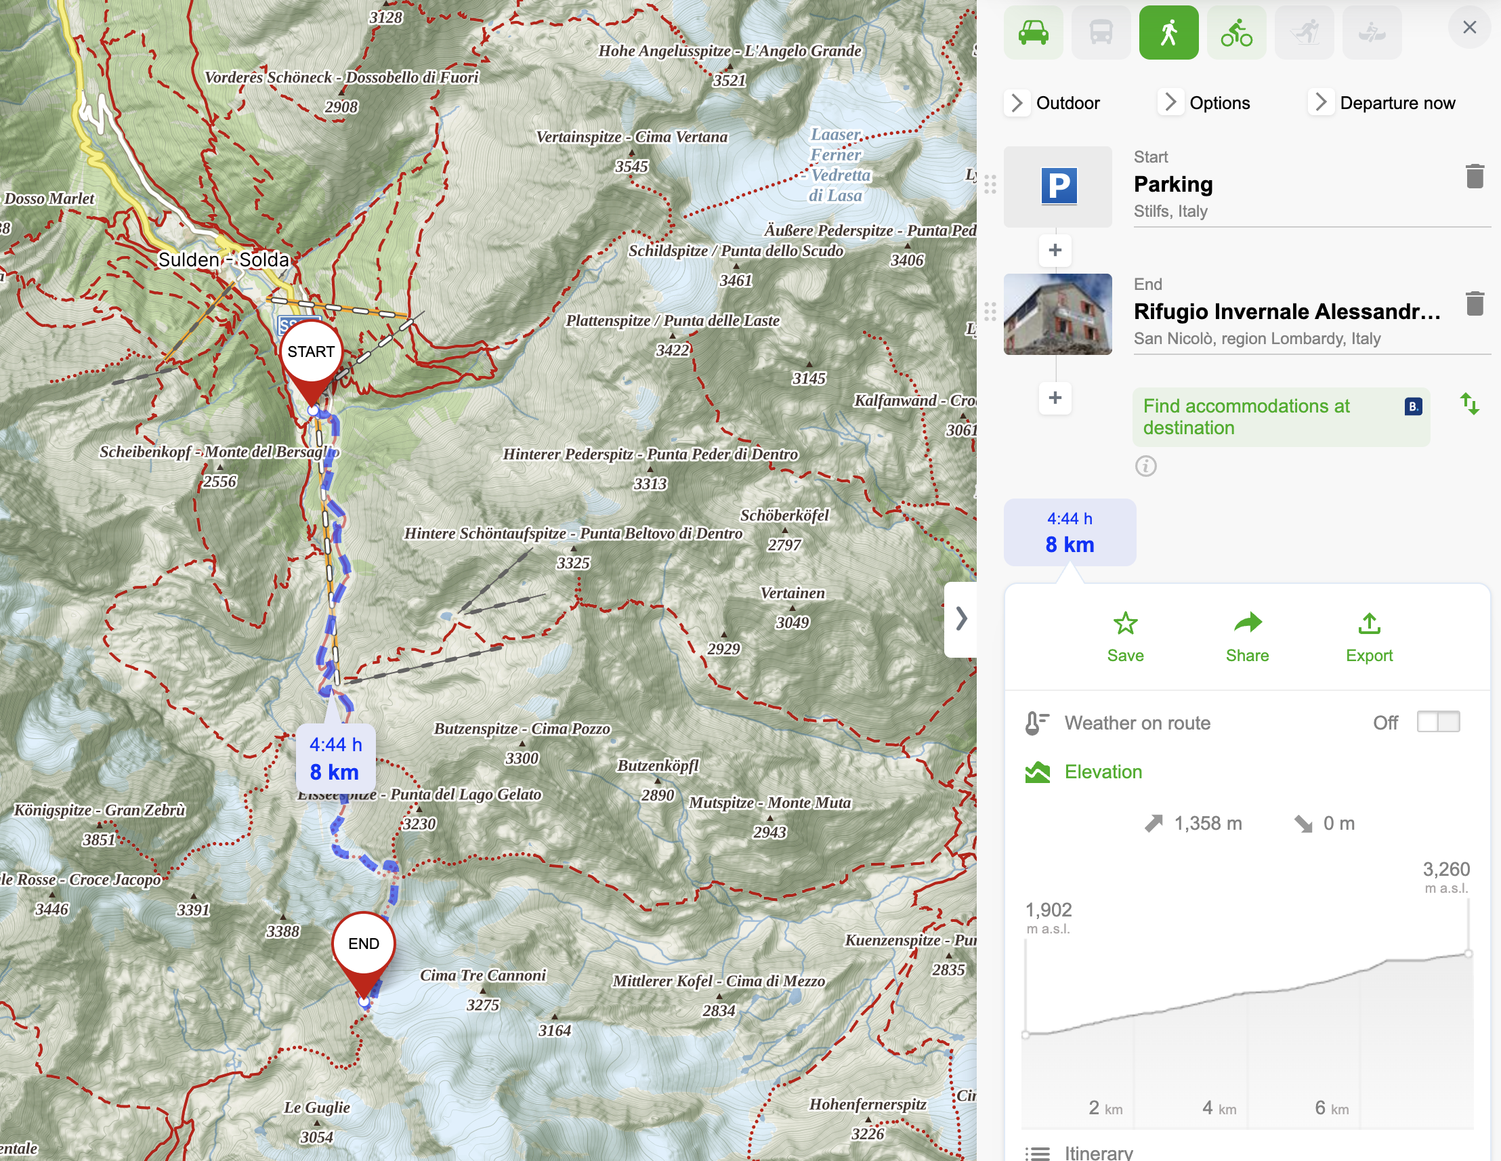The image size is (1501, 1161).
Task: Open the Departure now time selector
Action: (1382, 103)
